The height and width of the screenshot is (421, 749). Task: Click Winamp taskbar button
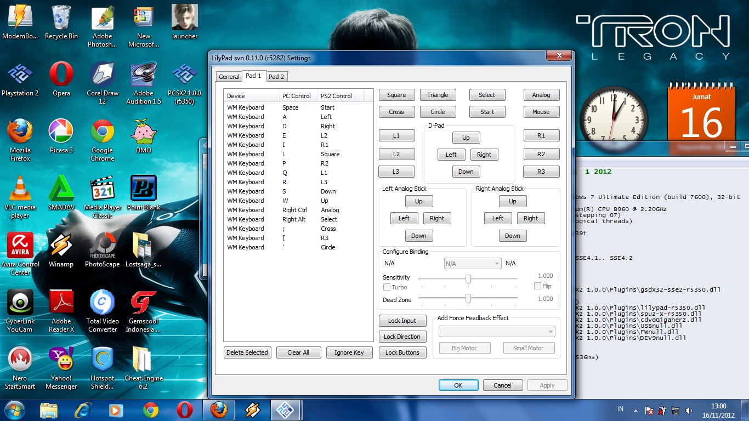pos(252,409)
